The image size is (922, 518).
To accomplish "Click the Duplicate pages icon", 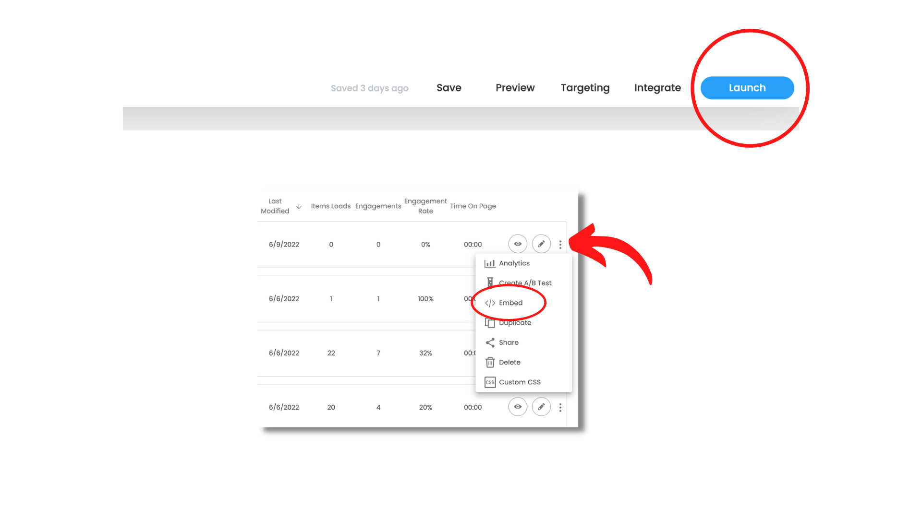I will (490, 323).
